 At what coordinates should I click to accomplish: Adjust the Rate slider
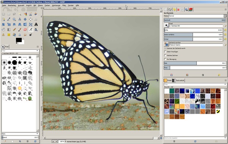[x=195, y=63]
